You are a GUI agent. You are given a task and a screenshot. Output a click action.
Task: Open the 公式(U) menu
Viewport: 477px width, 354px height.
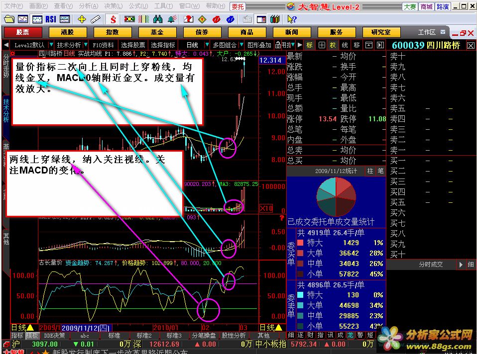coord(138,6)
